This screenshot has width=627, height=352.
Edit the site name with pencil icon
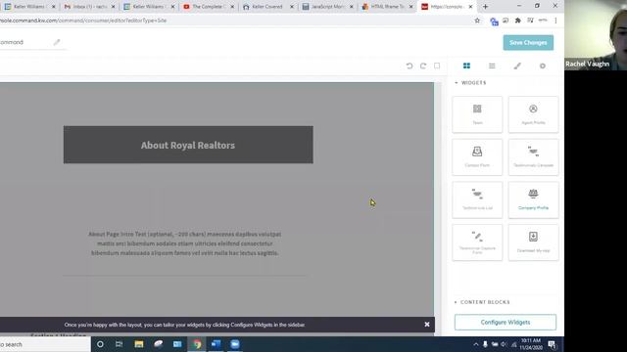[x=57, y=42]
